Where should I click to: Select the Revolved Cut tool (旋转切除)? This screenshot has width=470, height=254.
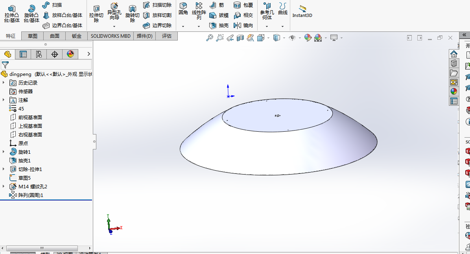point(132,14)
